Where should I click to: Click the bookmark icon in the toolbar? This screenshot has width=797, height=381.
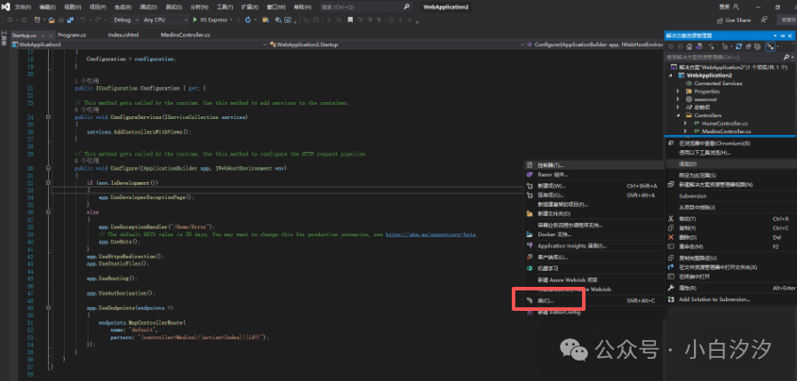pyautogui.click(x=350, y=20)
